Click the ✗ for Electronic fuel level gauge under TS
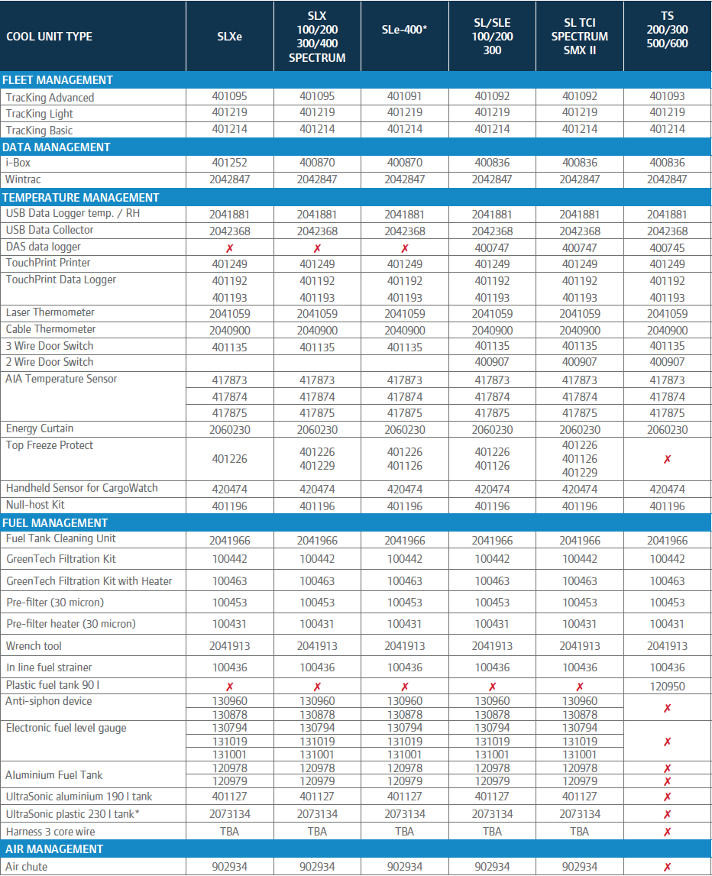 click(x=667, y=741)
